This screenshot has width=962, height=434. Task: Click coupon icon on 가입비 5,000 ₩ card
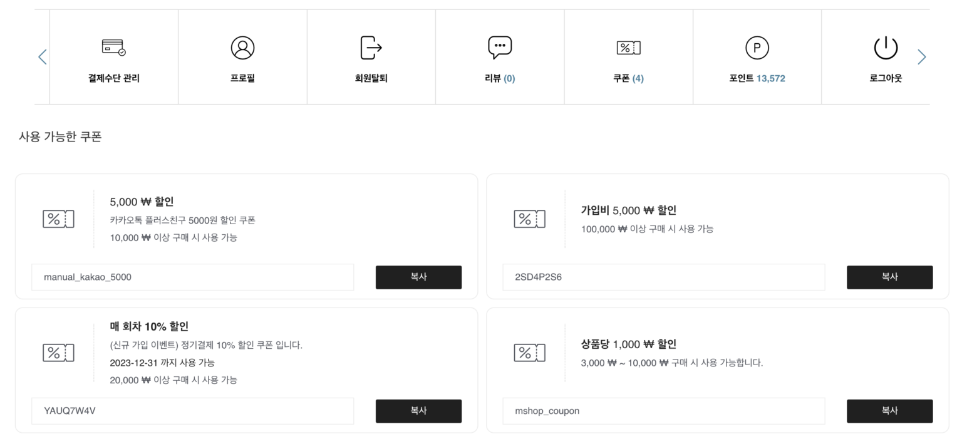click(529, 219)
